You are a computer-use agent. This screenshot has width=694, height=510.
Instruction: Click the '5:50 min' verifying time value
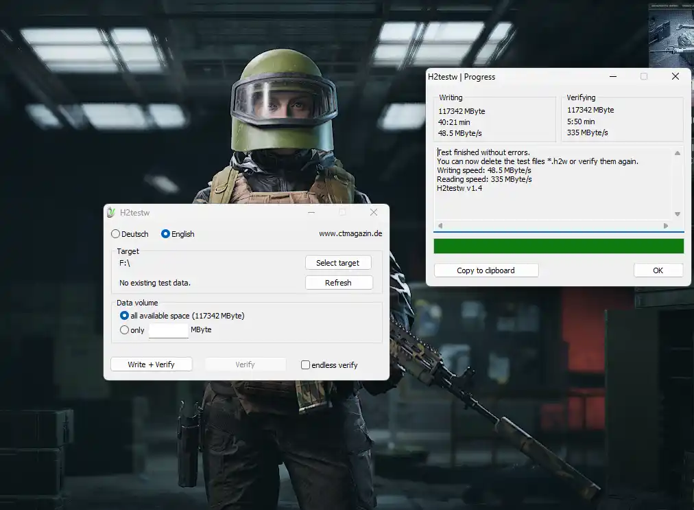[x=581, y=121]
